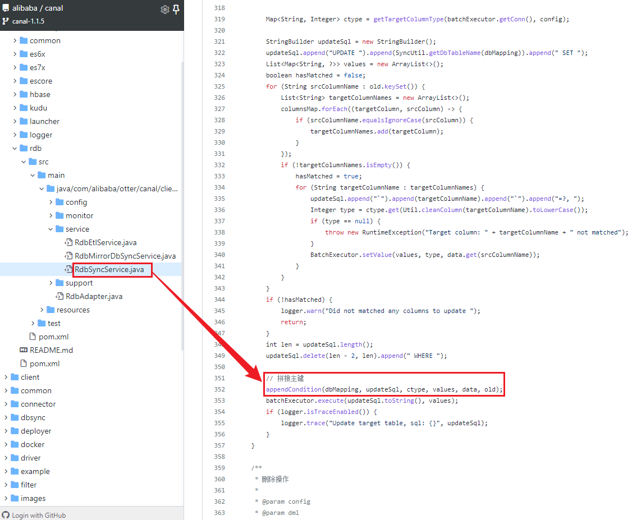Collapse the rdb folder

click(15, 148)
